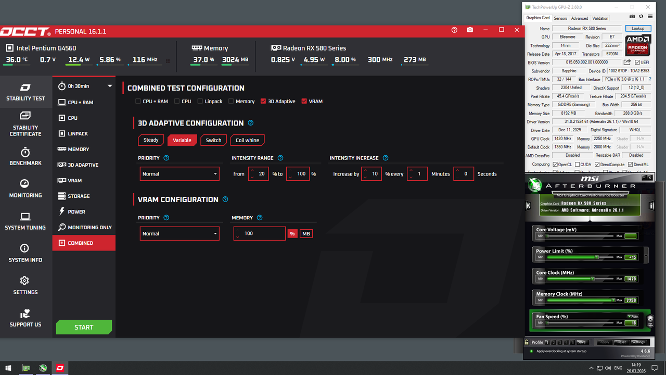Increase the intensity 'from' value of 20
This screenshot has width=666, height=375.
(x=252, y=170)
